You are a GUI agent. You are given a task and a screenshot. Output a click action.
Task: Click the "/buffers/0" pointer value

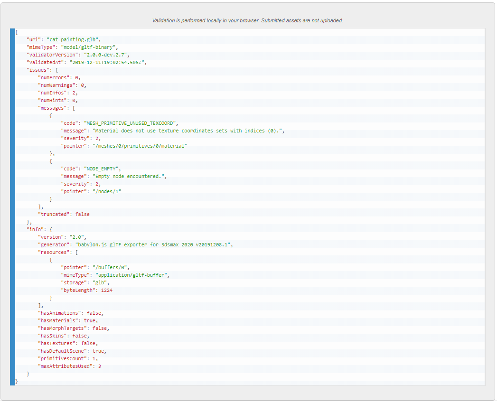110,268
